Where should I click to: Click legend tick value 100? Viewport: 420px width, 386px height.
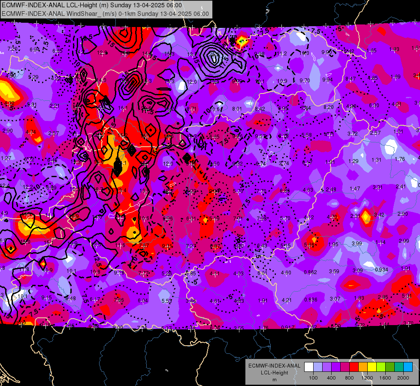click(x=313, y=378)
